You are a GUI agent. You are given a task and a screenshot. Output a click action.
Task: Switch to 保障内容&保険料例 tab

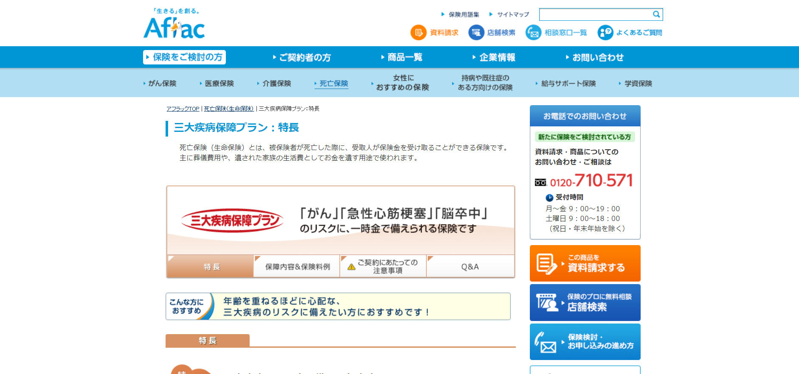[x=297, y=266]
